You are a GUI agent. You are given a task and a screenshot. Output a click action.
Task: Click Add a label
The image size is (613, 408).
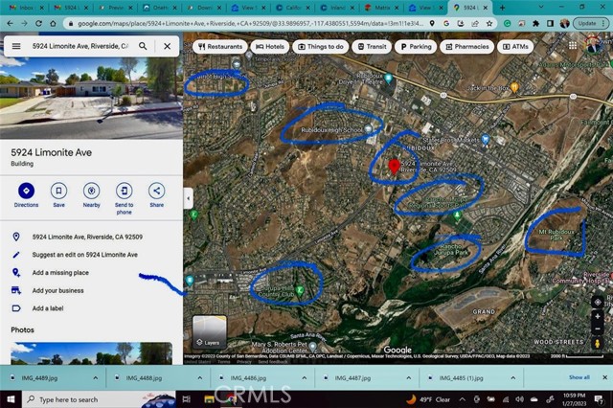click(48, 308)
